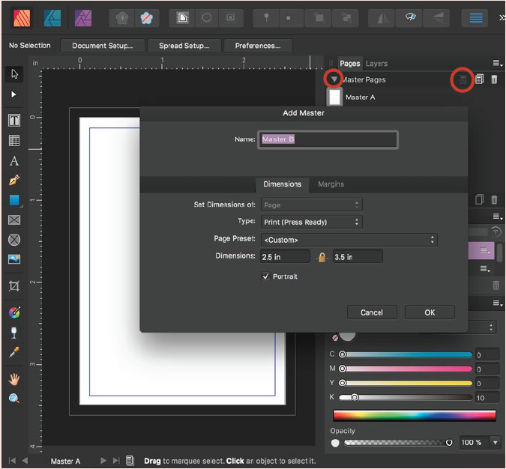Select the Pen tool
This screenshot has height=469, width=506.
pyautogui.click(x=13, y=181)
